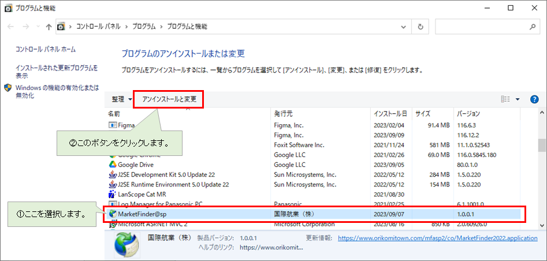Image resolution: width=547 pixels, height=261 pixels.
Task: Open Windows の機能の有効化または無効化 link
Action: pos(57,91)
